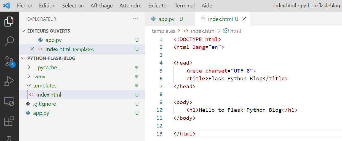342x141 pixels.
Task: Open the Terminal menu
Action: [x=185, y=6]
